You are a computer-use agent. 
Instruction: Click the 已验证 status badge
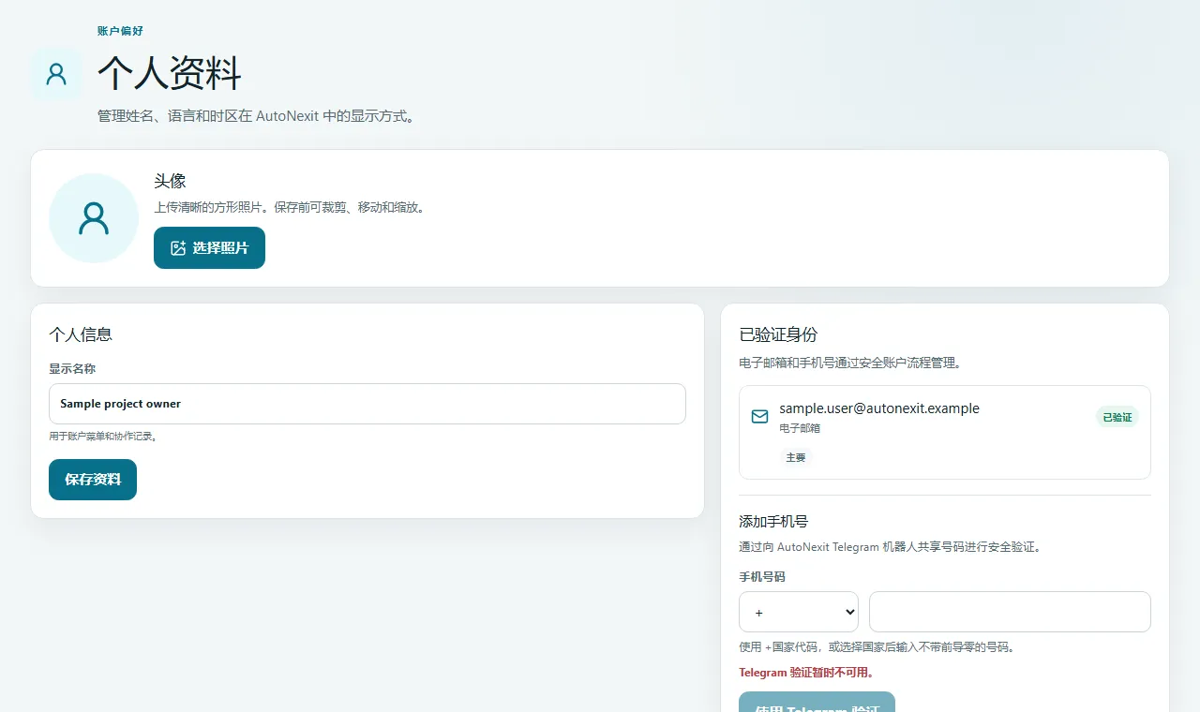click(1117, 417)
